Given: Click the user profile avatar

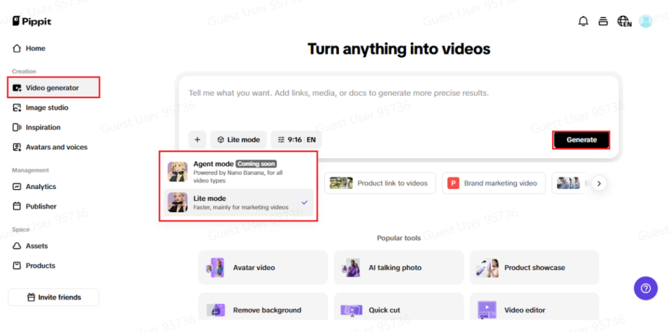Looking at the screenshot, I should point(645,22).
